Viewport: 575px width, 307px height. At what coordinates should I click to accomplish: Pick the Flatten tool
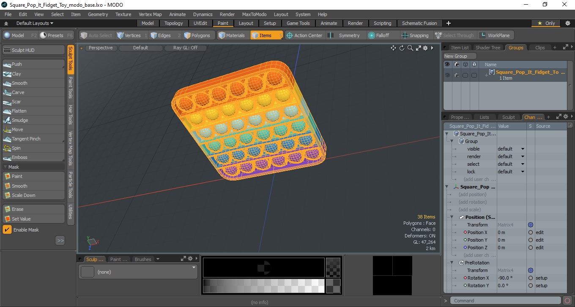(x=34, y=111)
